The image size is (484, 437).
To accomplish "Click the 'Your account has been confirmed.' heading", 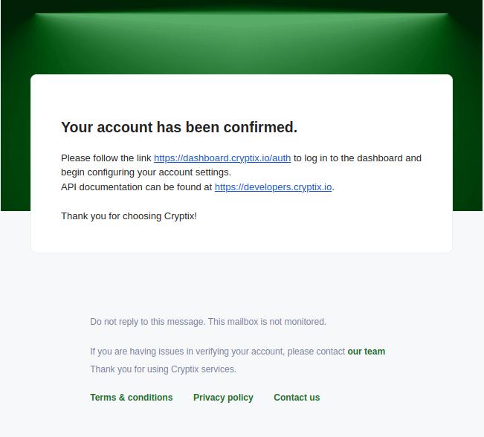I will coord(179,127).
